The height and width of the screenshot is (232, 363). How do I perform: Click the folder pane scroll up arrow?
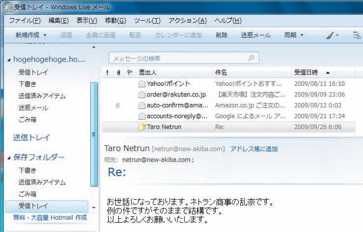[94, 47]
